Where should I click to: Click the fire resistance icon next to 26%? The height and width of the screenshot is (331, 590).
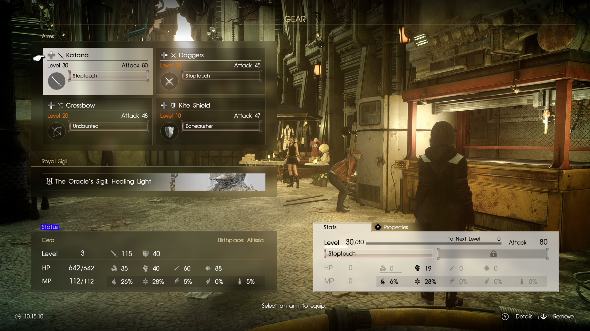114,281
